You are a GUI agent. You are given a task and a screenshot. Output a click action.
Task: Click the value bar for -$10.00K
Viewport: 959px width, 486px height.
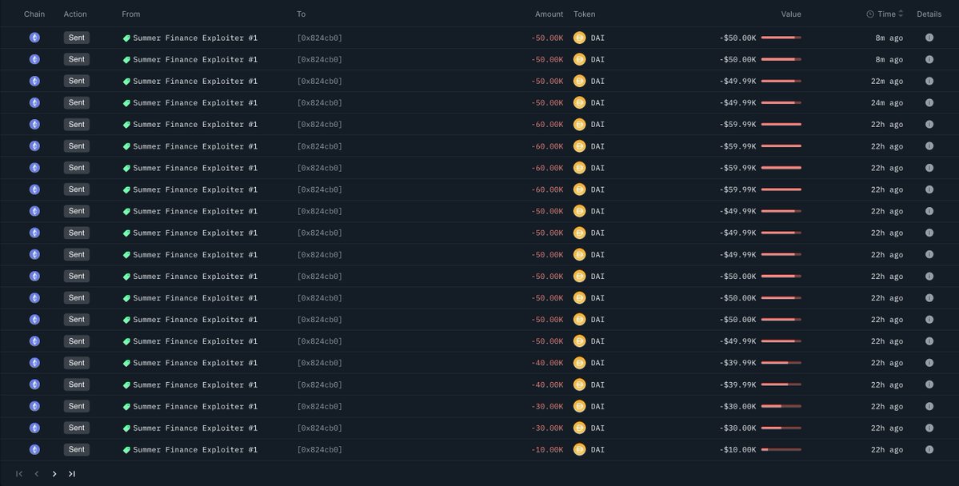tap(781, 449)
